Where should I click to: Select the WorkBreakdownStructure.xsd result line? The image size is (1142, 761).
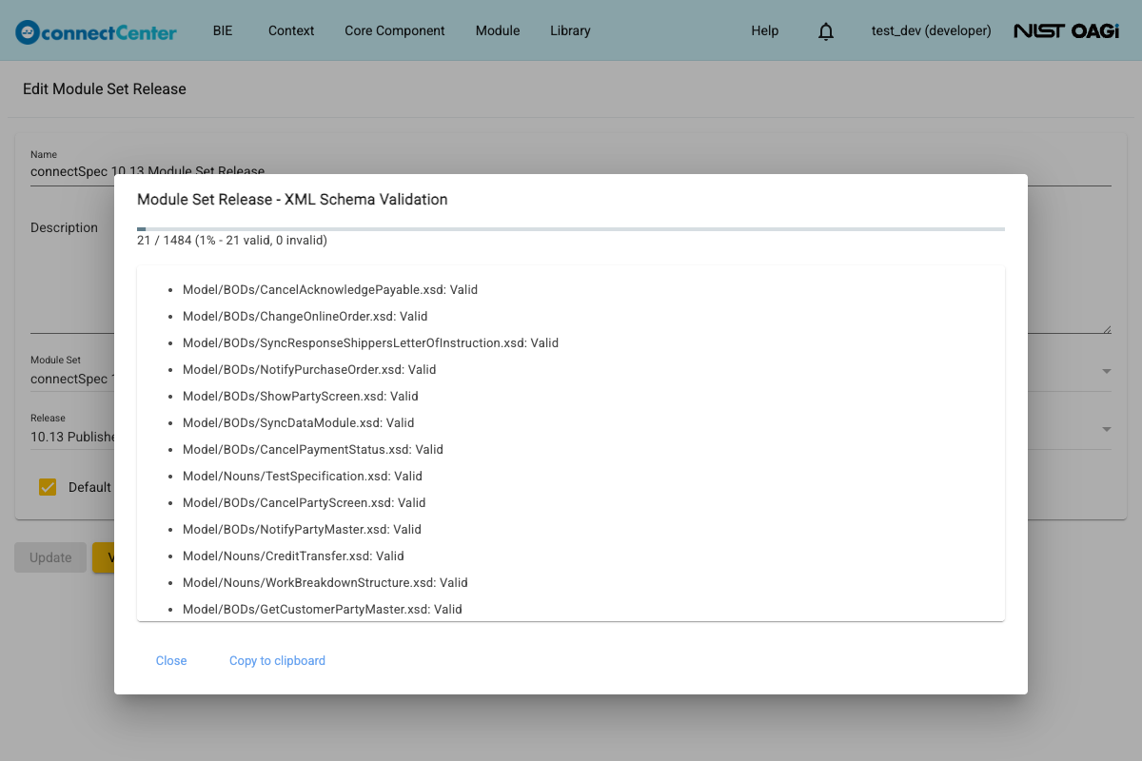(325, 582)
